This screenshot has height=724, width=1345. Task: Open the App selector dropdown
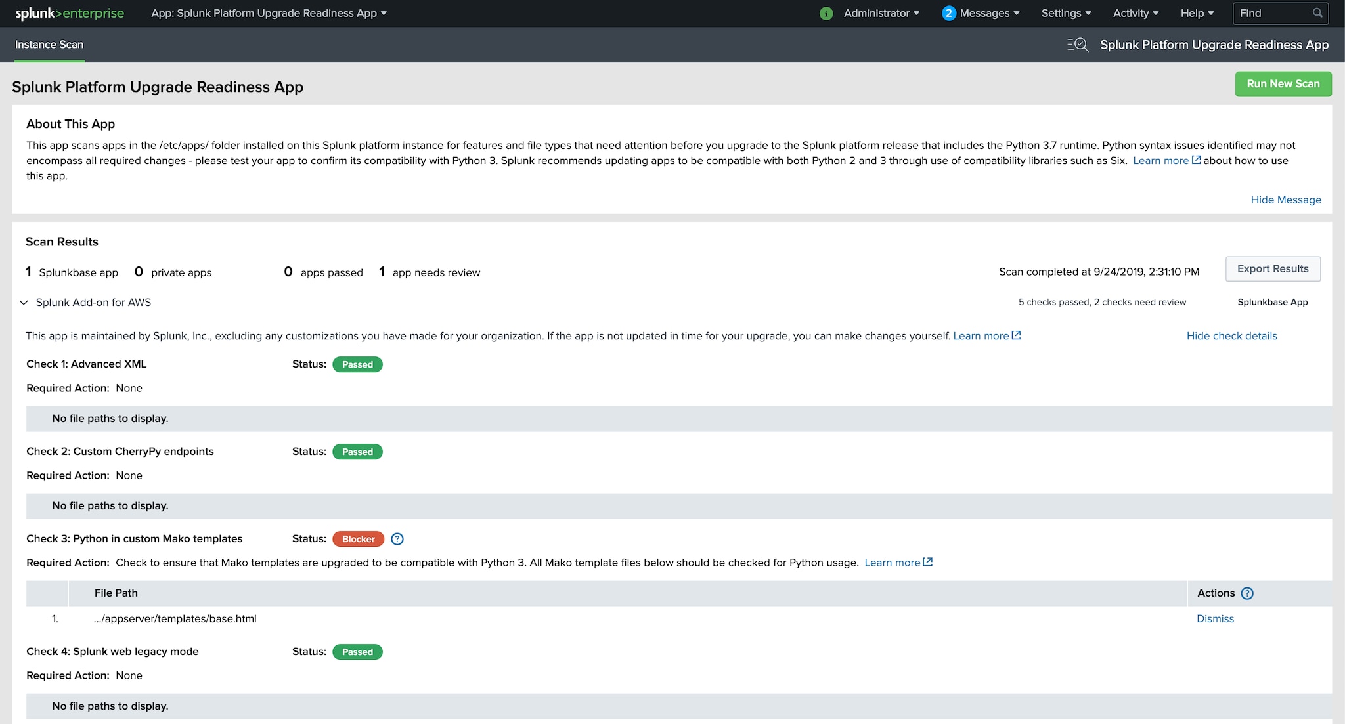click(269, 13)
